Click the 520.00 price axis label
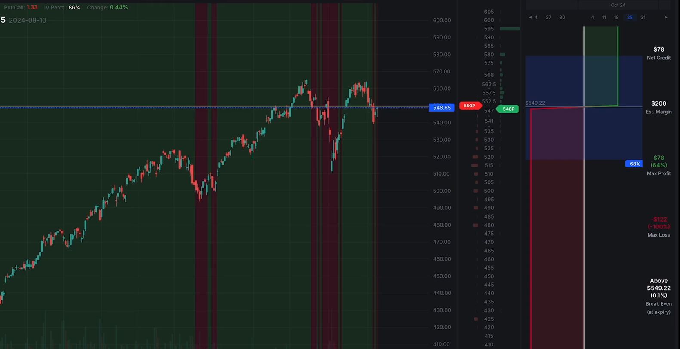Screen dimensions: 680x349 point(442,157)
